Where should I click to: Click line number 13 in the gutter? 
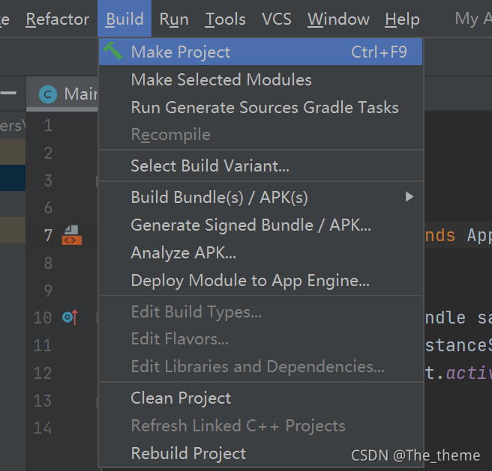[43, 401]
